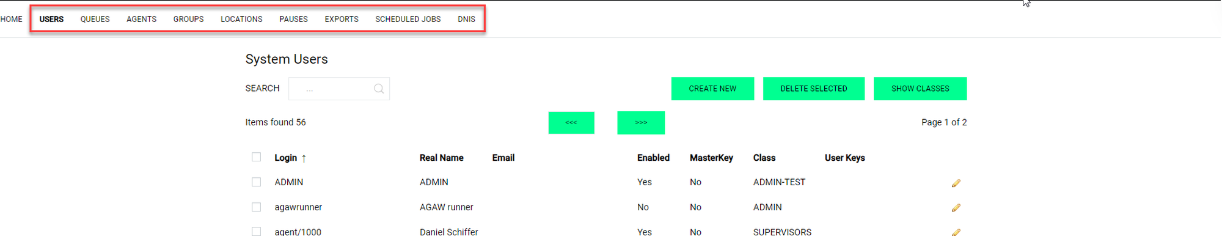This screenshot has height=236, width=1222.
Task: Sort by the Real Name column header
Action: [441, 158]
